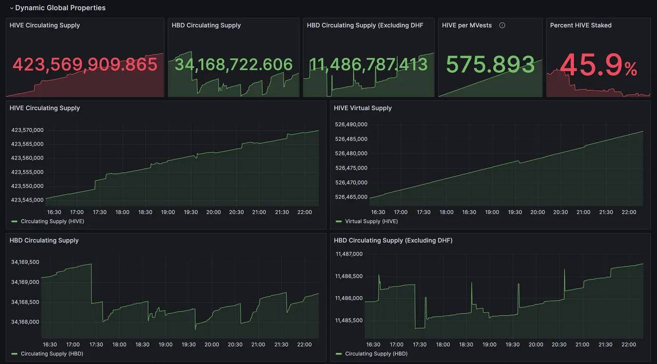
Task: Click the 526,490,000 y-axis label
Action: (351, 125)
